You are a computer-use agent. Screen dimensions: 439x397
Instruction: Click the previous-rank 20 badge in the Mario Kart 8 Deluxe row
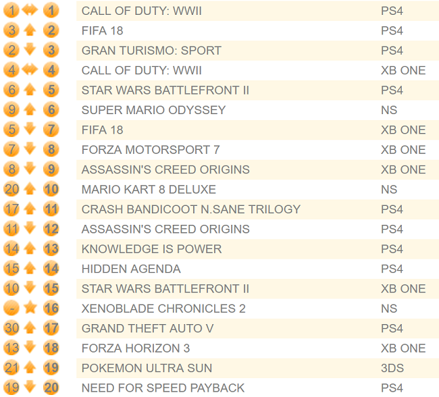(11, 189)
